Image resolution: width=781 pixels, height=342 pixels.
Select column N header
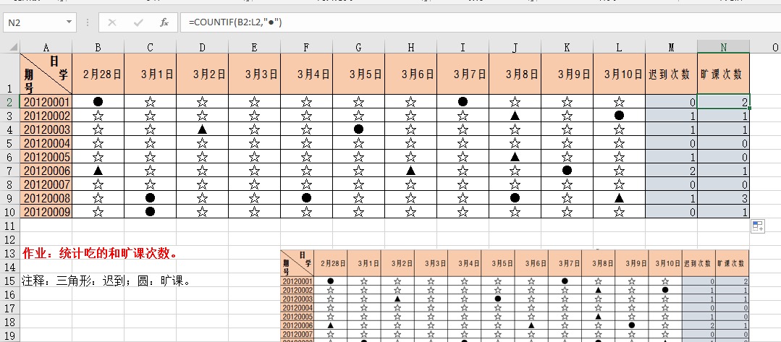click(x=723, y=47)
